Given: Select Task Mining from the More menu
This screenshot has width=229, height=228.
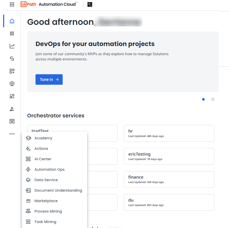Looking at the screenshot, I should [x=55, y=222].
